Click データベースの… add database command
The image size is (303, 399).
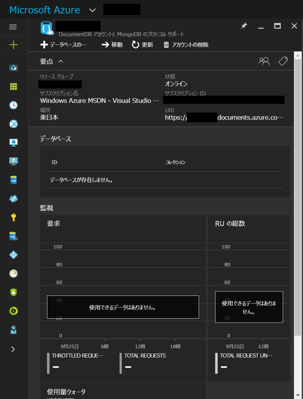[63, 45]
